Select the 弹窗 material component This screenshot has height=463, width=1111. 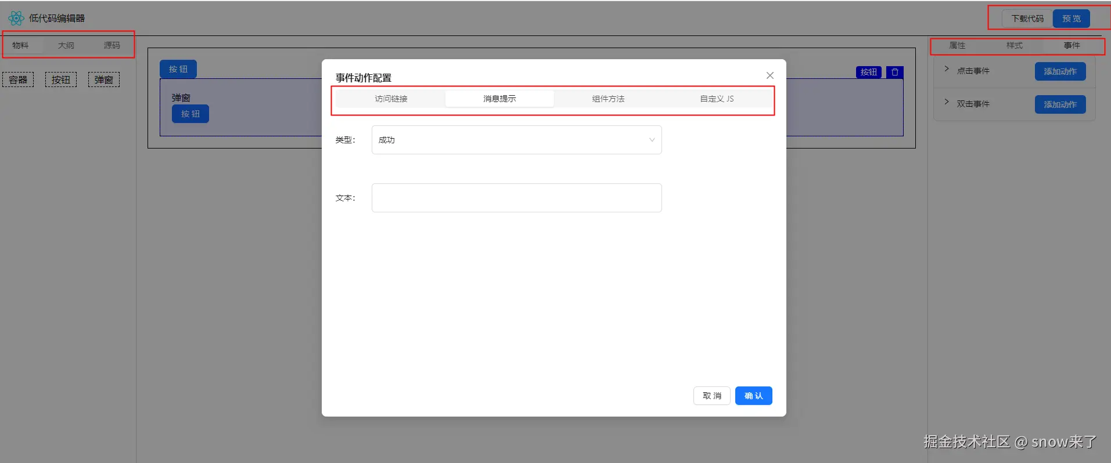(104, 79)
